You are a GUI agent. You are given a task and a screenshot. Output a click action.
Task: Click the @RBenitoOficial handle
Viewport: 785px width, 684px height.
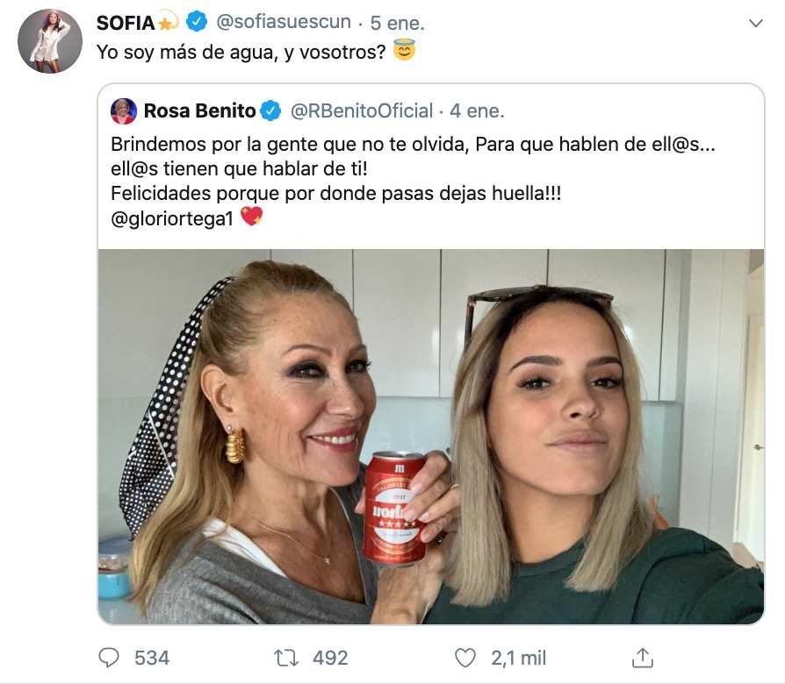(362, 111)
